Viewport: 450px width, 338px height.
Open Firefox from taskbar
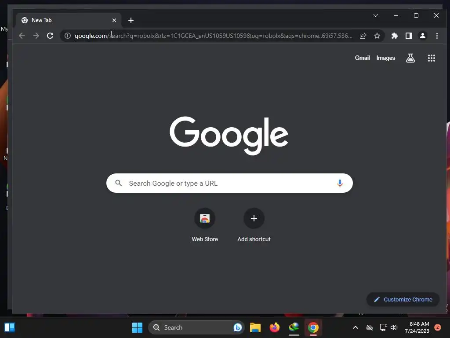(275, 327)
